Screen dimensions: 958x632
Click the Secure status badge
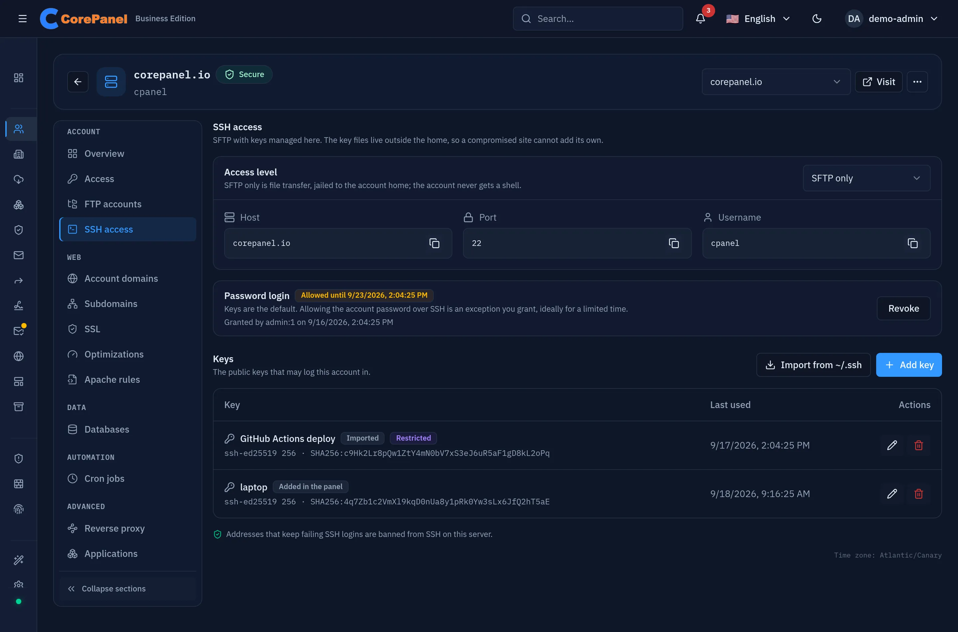tap(244, 74)
